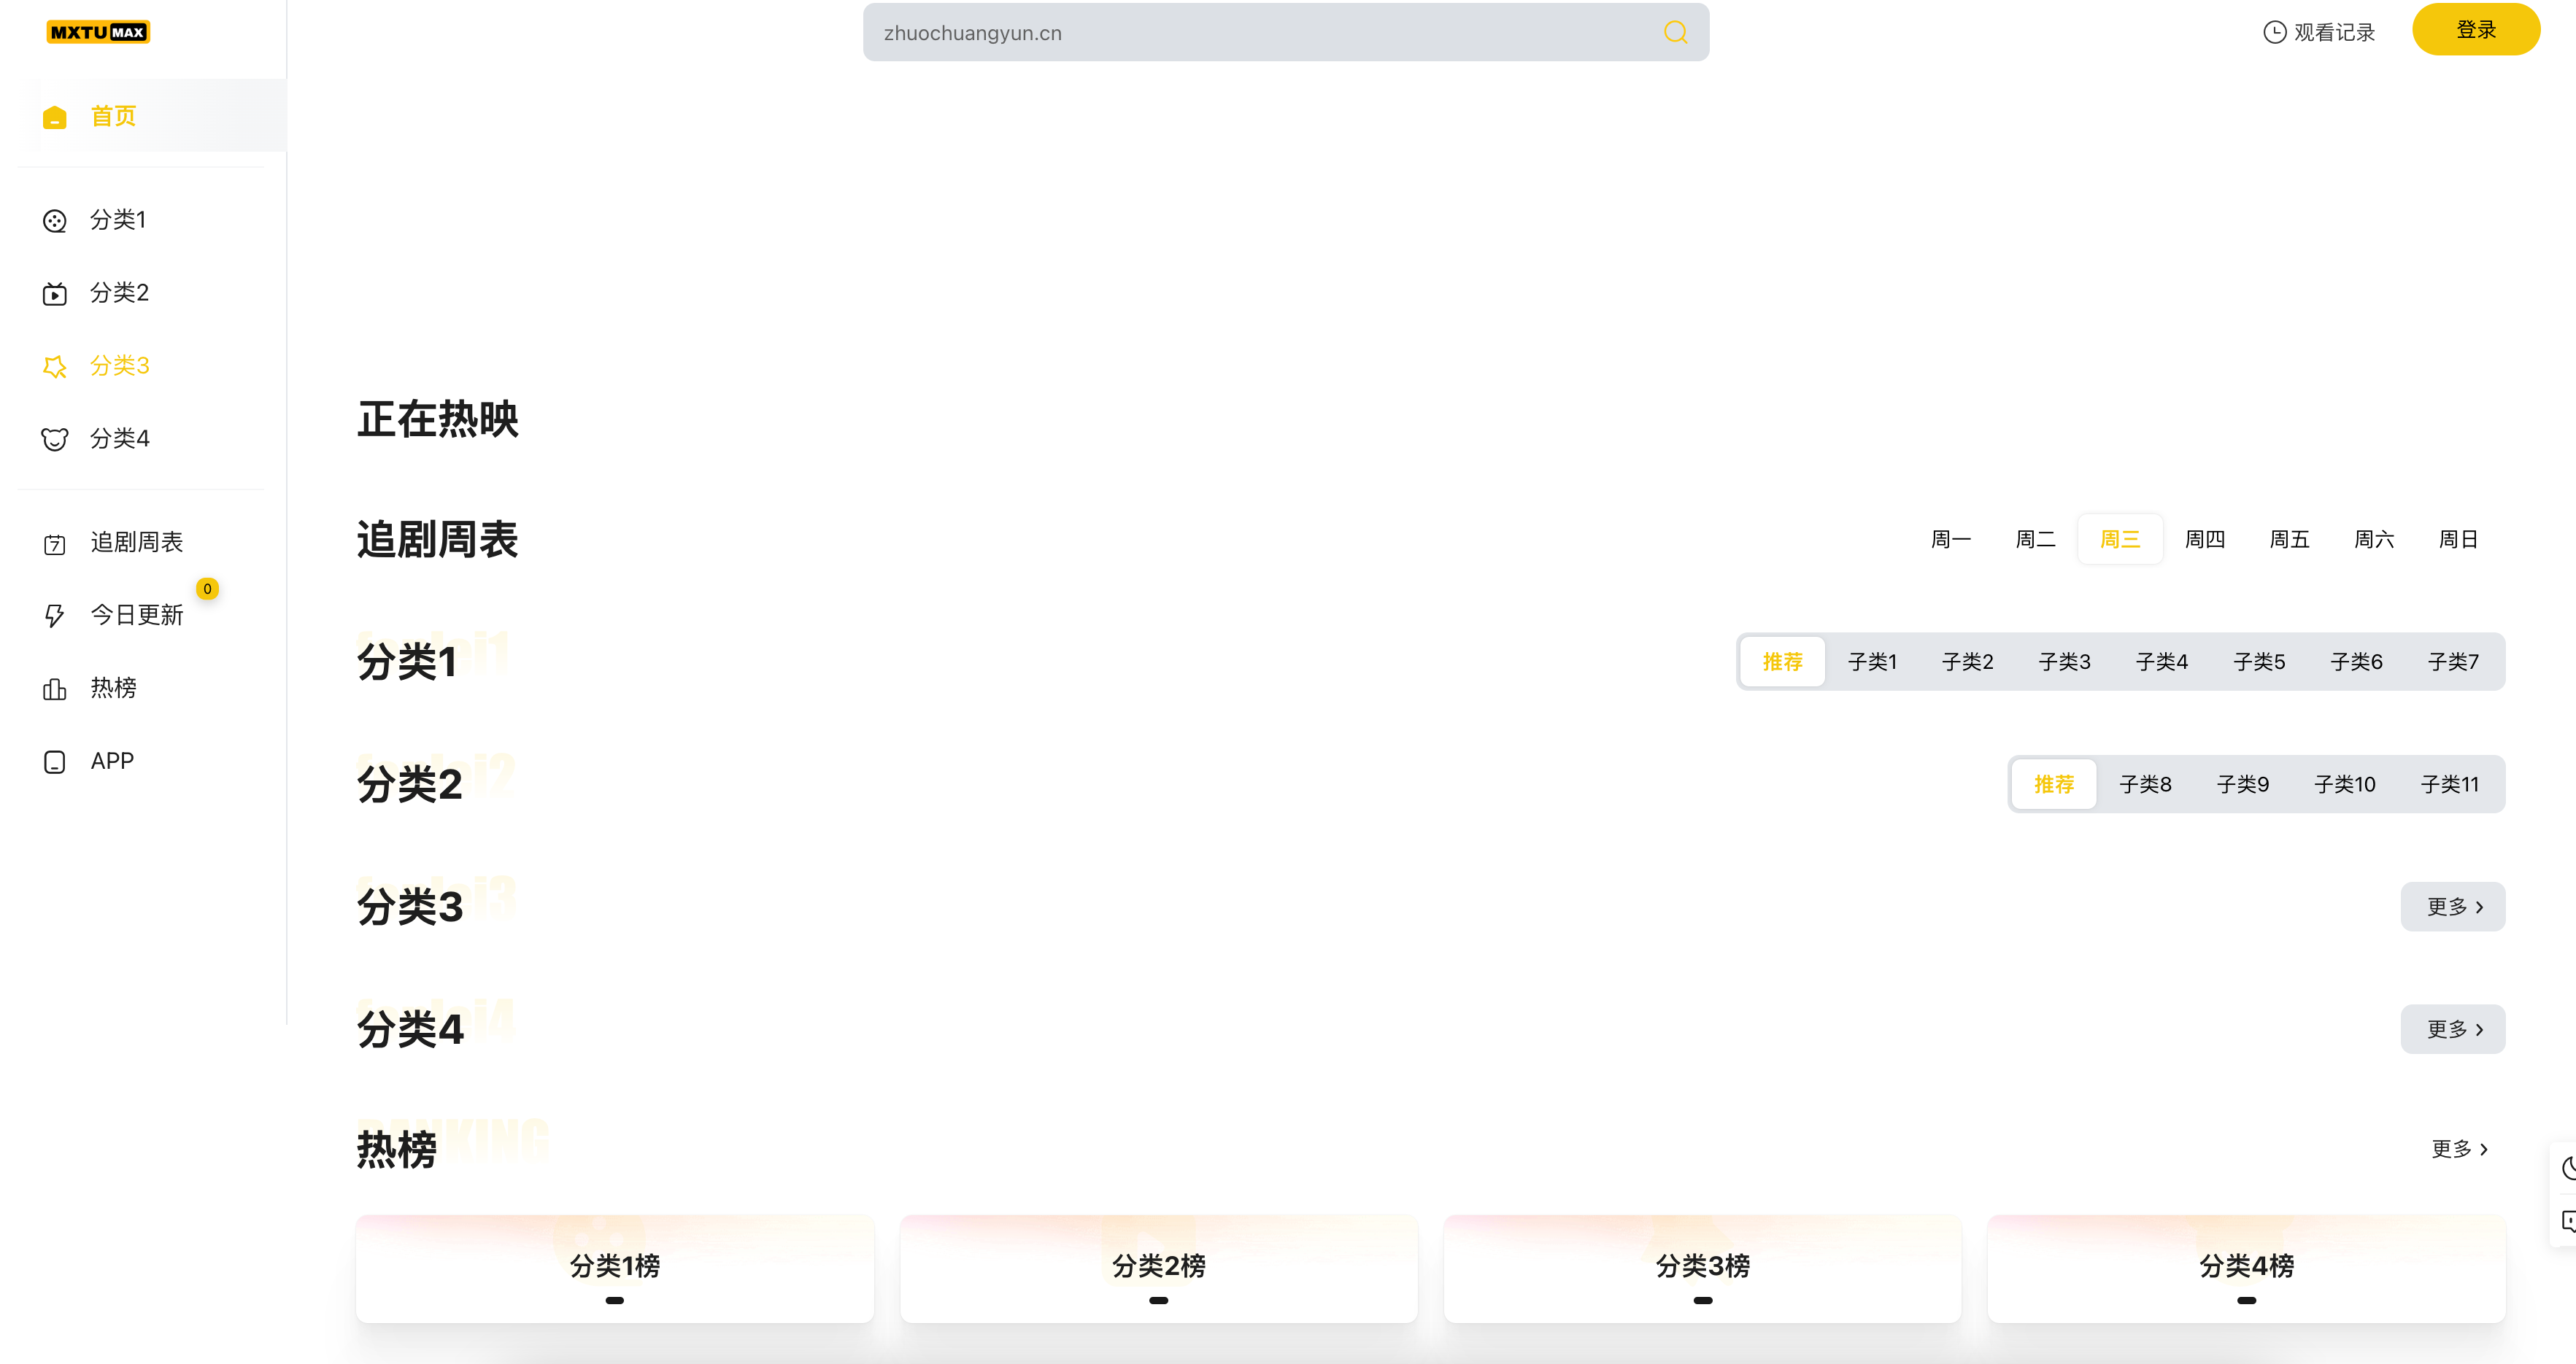Switch to 子类6 tab
The width and height of the screenshot is (2576, 1364).
(x=2356, y=662)
